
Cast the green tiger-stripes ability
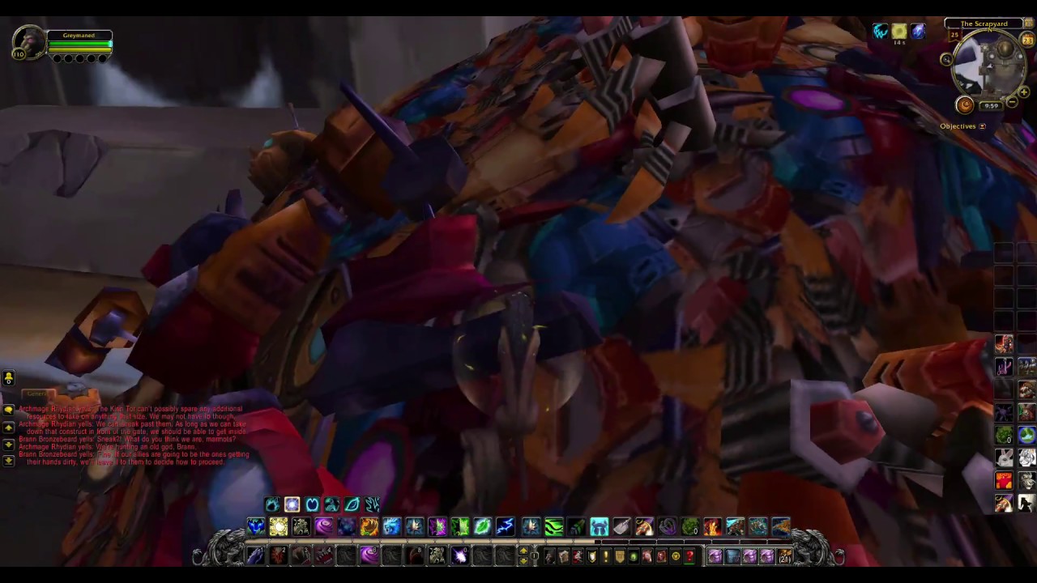point(553,527)
